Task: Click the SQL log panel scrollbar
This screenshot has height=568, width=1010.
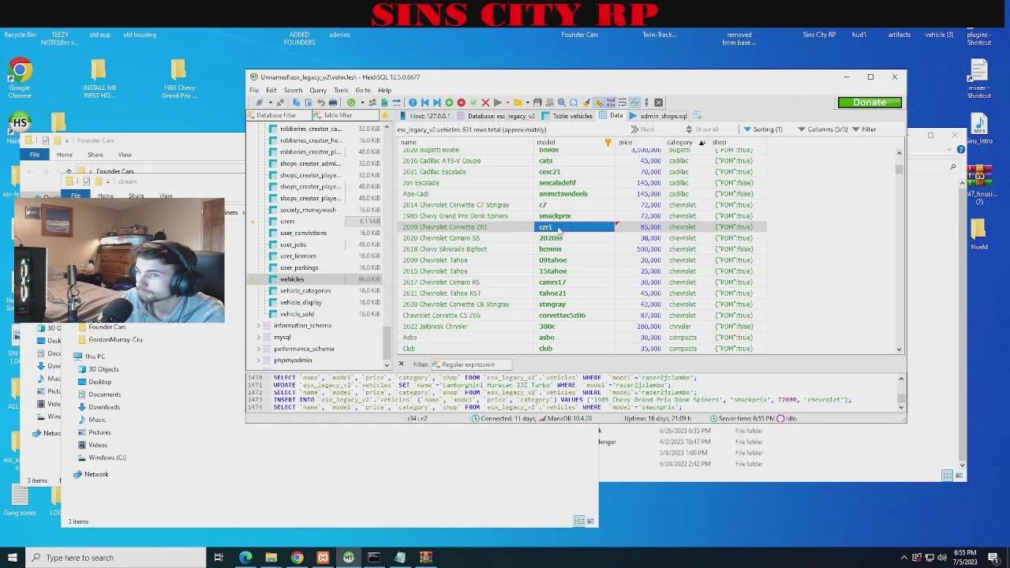Action: (x=901, y=392)
